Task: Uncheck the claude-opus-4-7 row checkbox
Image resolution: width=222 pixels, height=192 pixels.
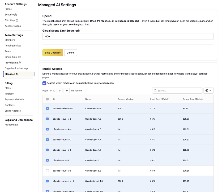Action: [48, 139]
